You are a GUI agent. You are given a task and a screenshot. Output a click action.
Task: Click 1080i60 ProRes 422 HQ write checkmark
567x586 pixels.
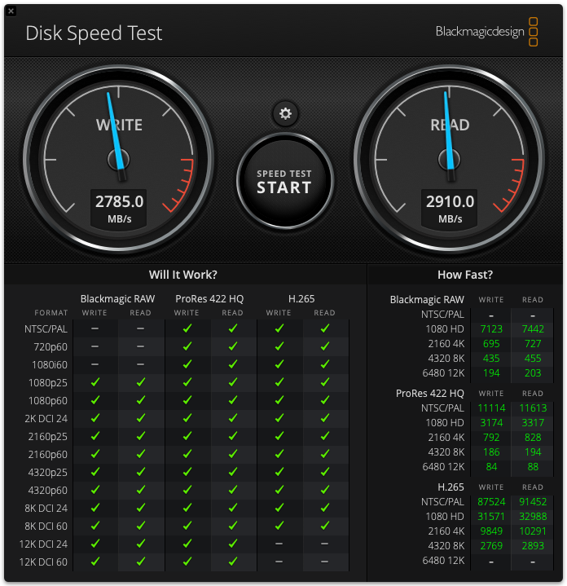(x=187, y=364)
